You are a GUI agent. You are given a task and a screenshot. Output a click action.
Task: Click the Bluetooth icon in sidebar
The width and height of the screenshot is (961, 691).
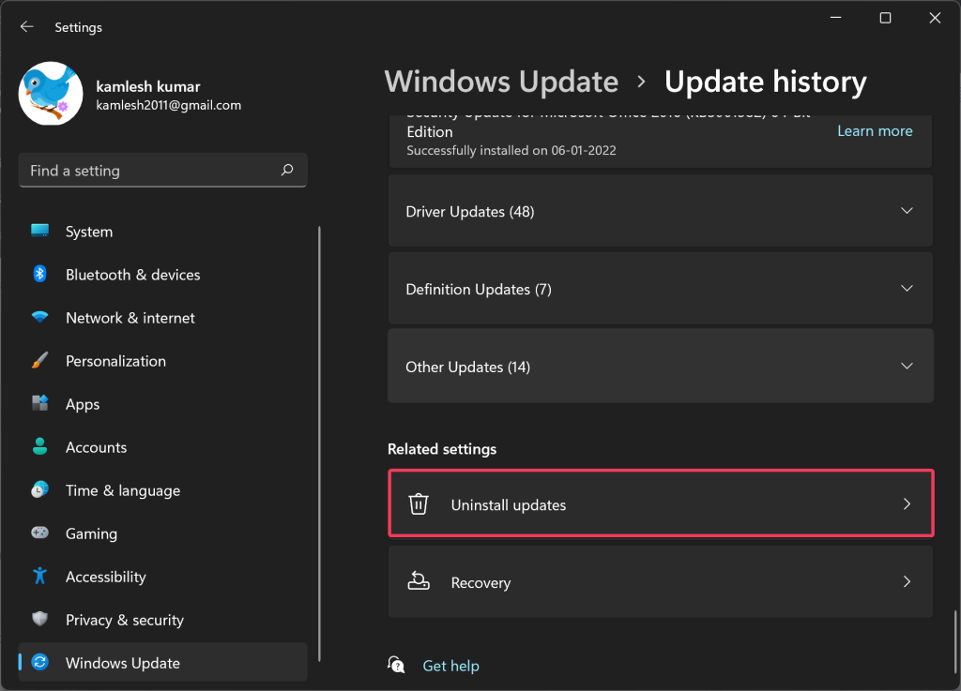tap(39, 274)
